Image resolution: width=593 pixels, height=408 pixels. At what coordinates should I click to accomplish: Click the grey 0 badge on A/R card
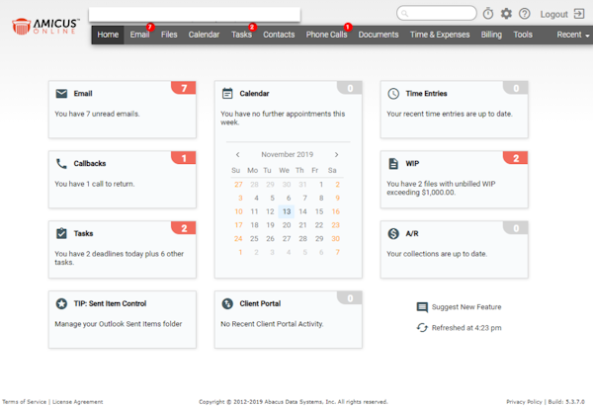[x=516, y=227]
